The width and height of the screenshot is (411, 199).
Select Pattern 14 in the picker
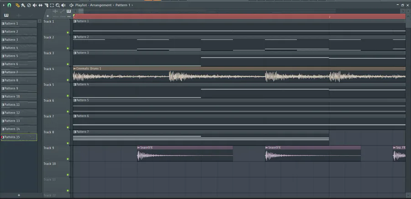(19, 129)
